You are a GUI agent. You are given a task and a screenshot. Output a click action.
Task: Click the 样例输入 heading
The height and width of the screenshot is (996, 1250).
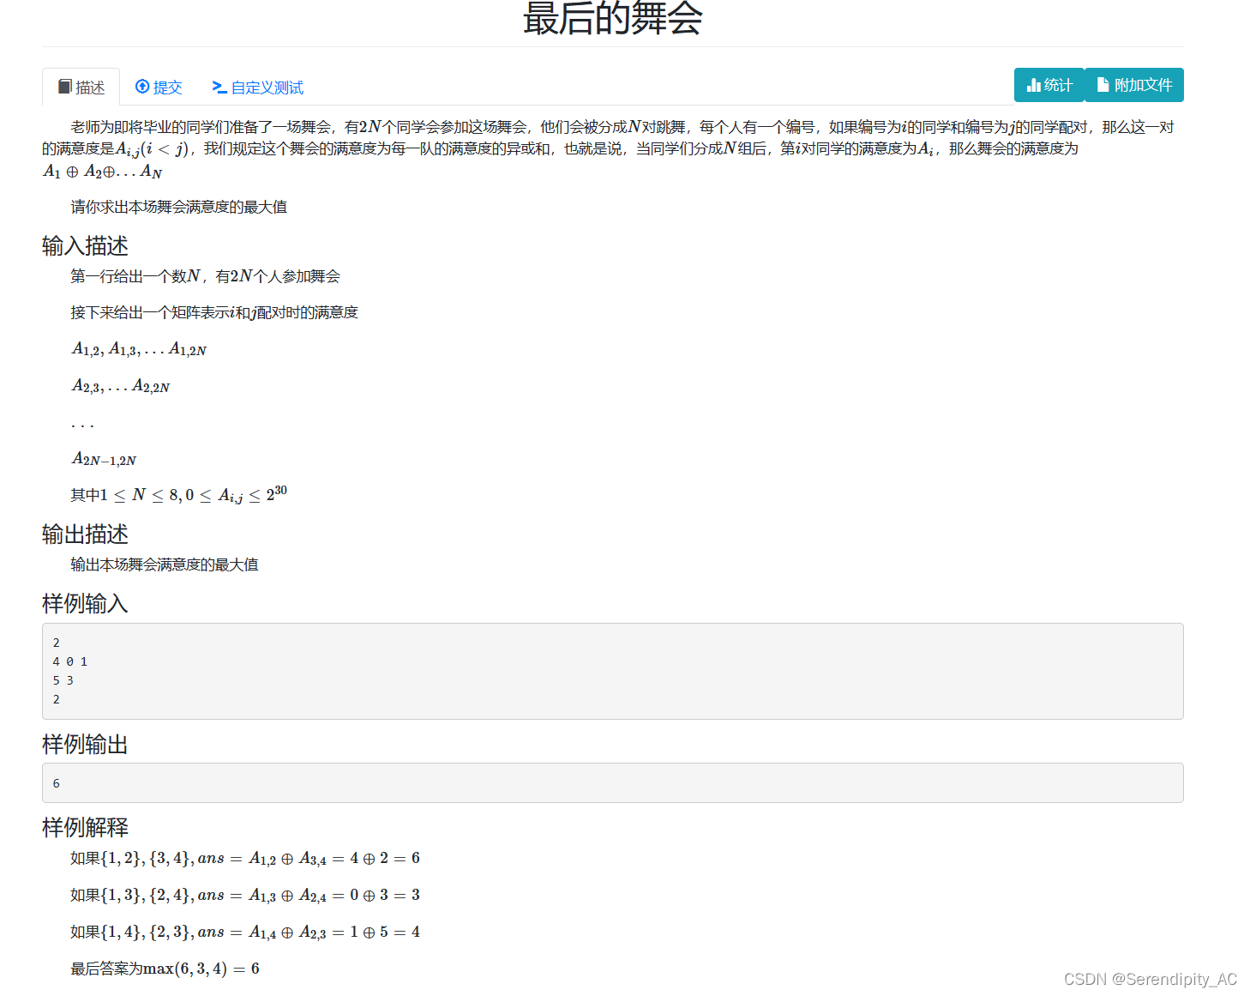(x=85, y=604)
